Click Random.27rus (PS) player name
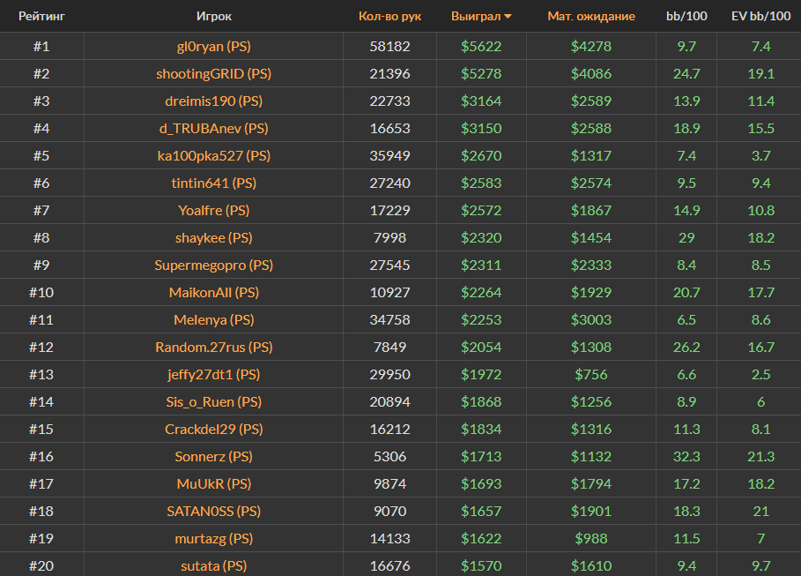The width and height of the screenshot is (801, 576). point(213,347)
